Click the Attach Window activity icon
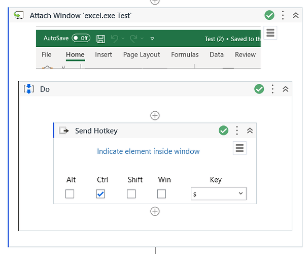This screenshot has height=254, width=307. [x=19, y=15]
